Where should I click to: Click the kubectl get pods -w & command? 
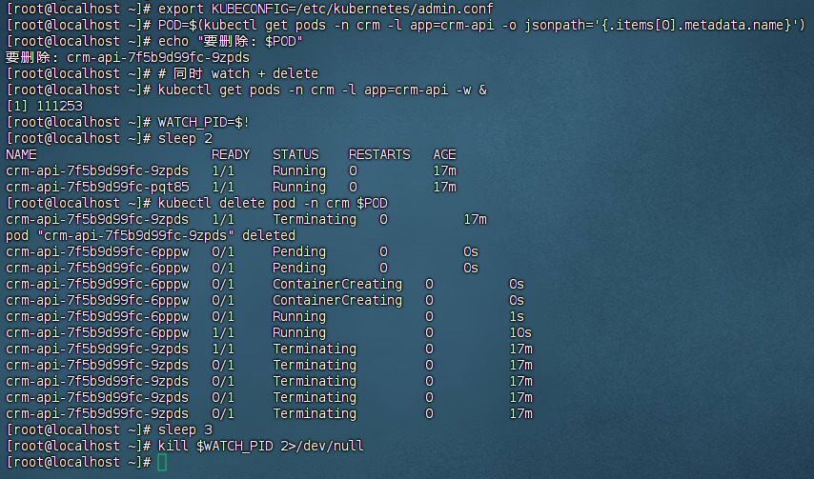point(322,90)
